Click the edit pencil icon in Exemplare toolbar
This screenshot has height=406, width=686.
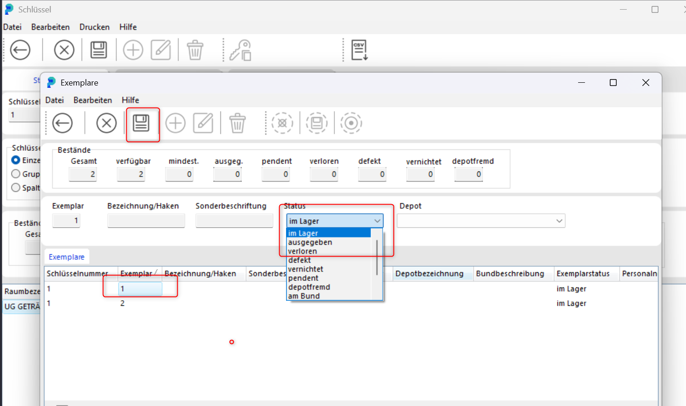click(x=203, y=123)
